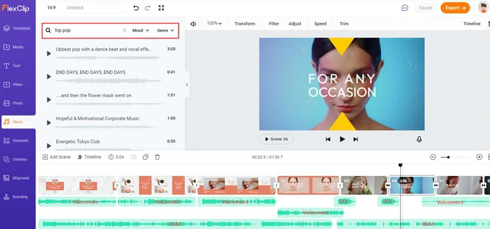Adjust the timeline zoom slider handle
This screenshot has width=490, height=229.
[x=448, y=157]
